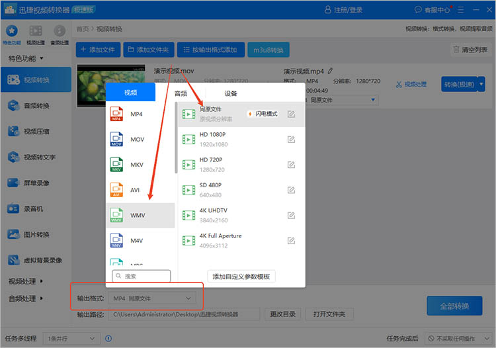The image size is (496, 348).
Task: Choose the WMV format icon
Action: pos(116,215)
